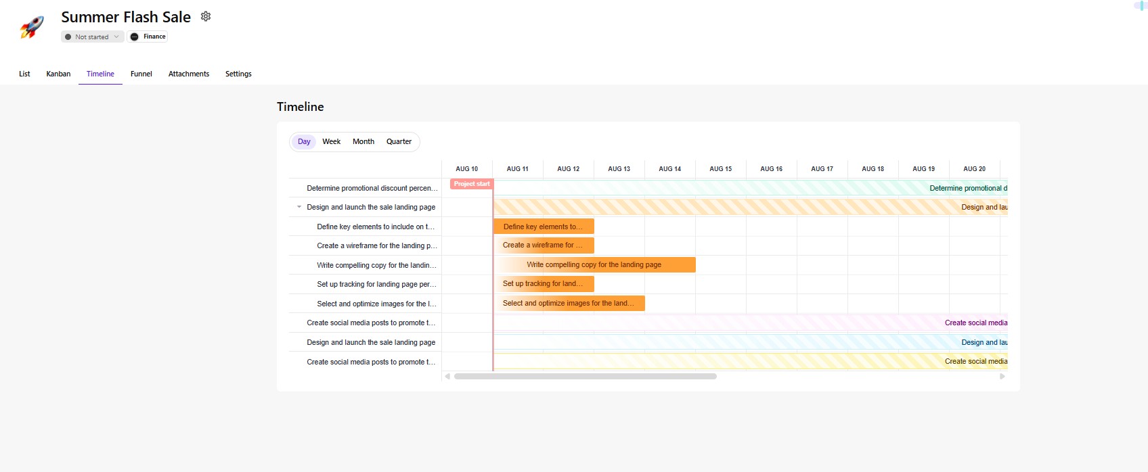The height and width of the screenshot is (472, 1148).
Task: Click the horizontal timeline scrollbar thumb
Action: click(585, 377)
